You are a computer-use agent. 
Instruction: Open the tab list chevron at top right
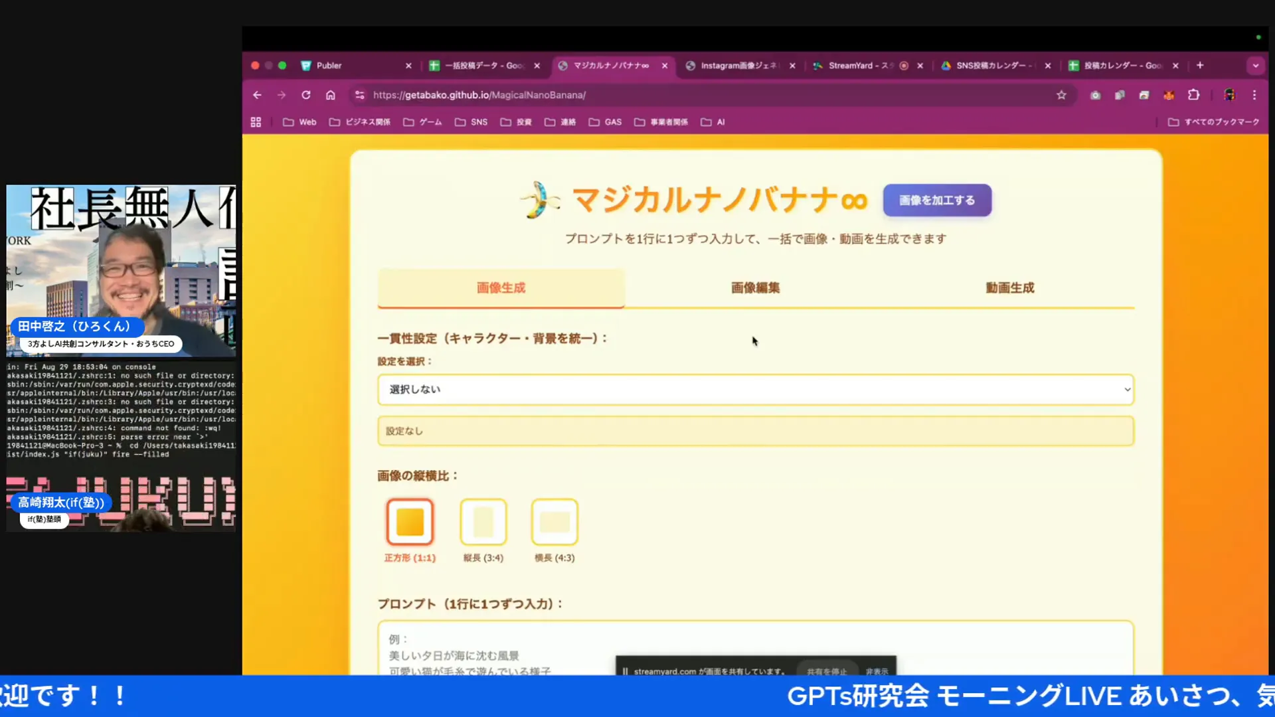click(1255, 66)
